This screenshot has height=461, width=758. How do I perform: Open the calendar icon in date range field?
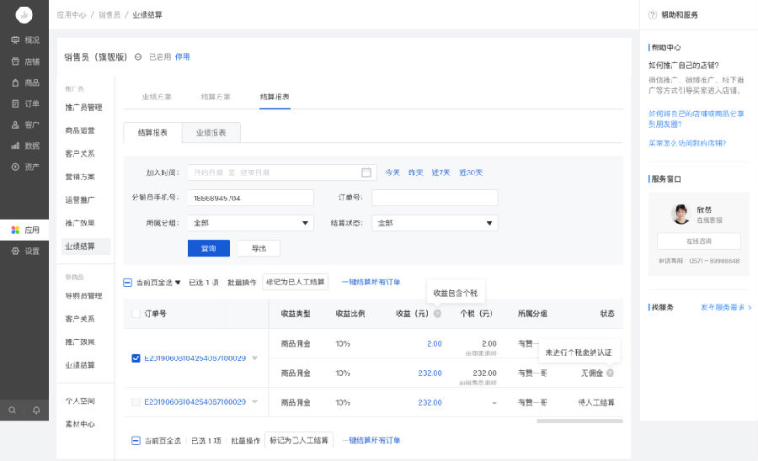coord(366,172)
